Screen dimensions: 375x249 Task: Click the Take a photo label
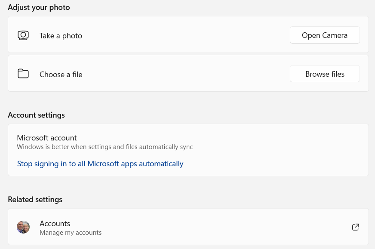61,36
